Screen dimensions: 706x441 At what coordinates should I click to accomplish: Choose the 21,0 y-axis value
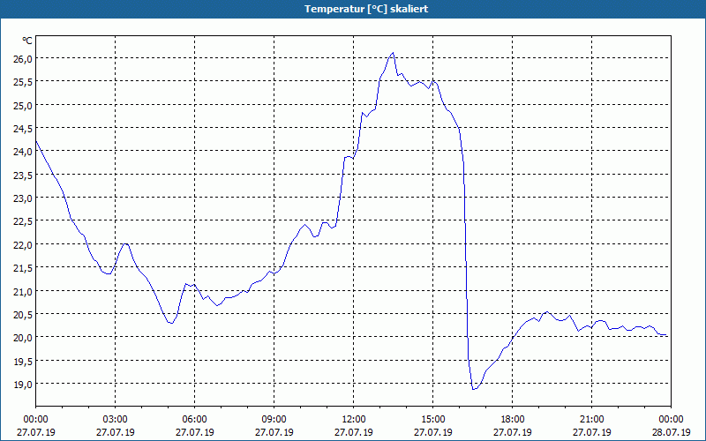21,291
